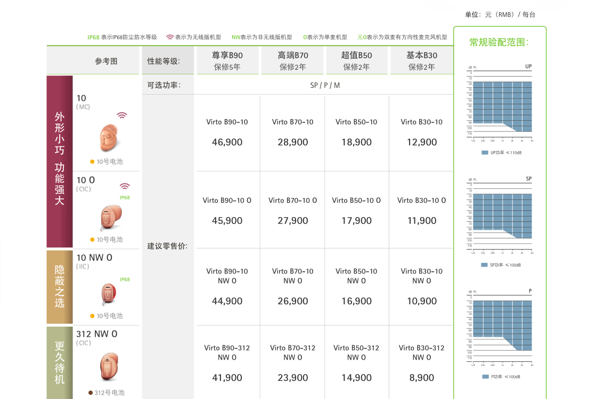Click the 无O dual-microphone legend text
589x399 pixels.
402,37
